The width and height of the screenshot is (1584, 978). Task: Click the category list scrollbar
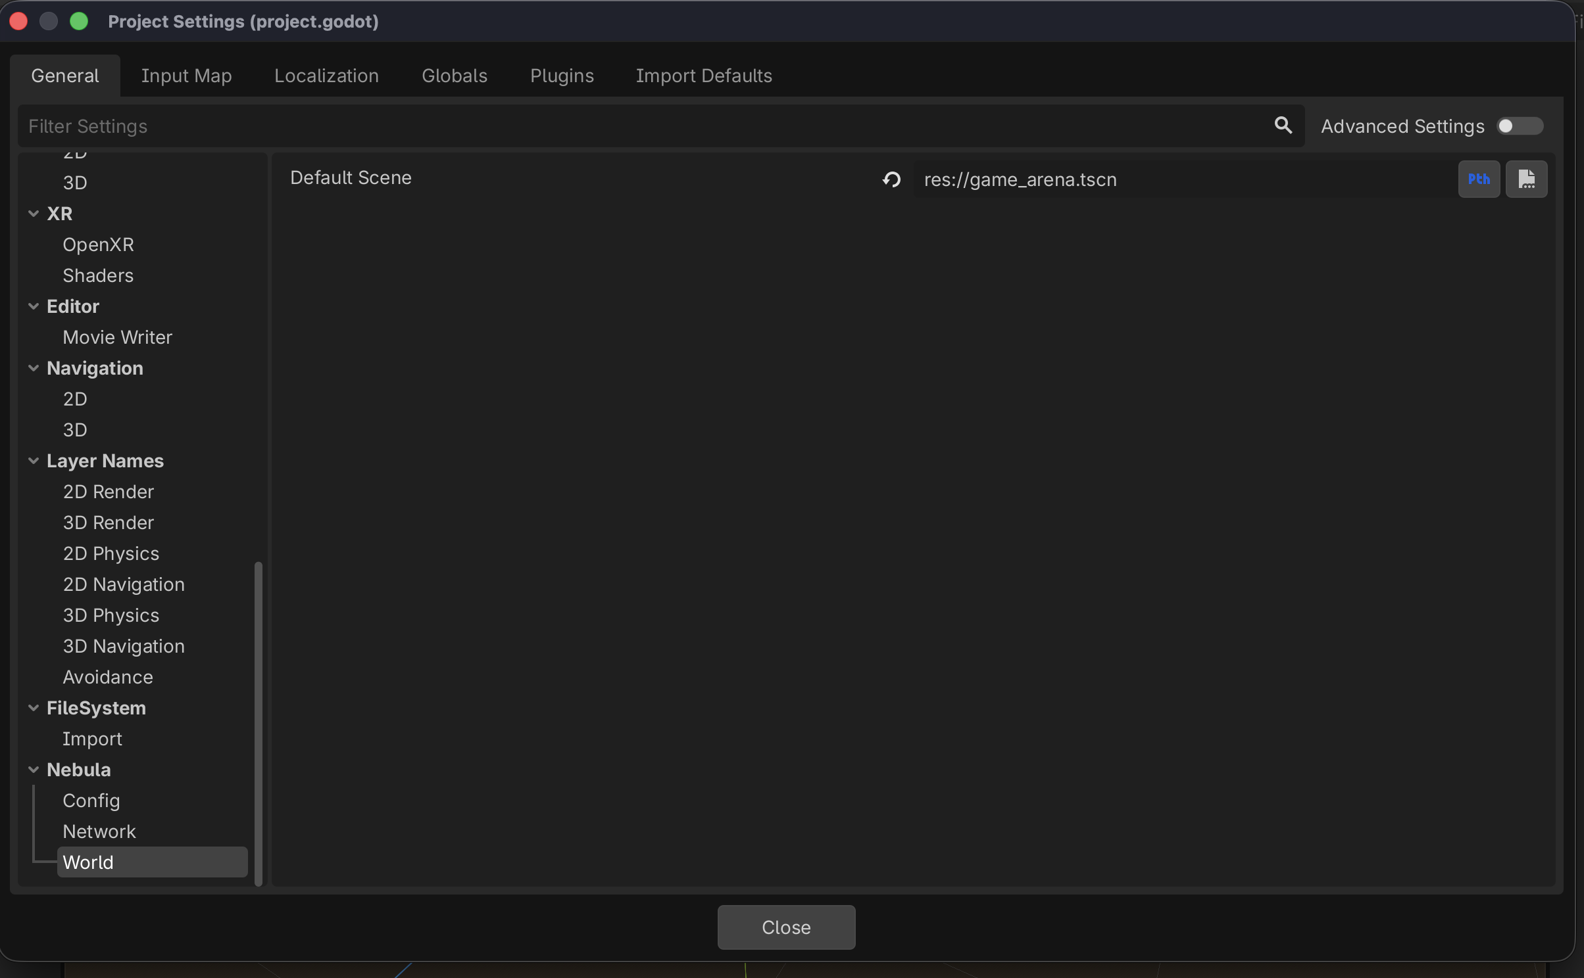point(259,723)
